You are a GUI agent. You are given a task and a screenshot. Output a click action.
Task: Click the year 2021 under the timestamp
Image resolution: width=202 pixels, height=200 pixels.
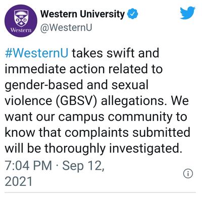point(19,181)
